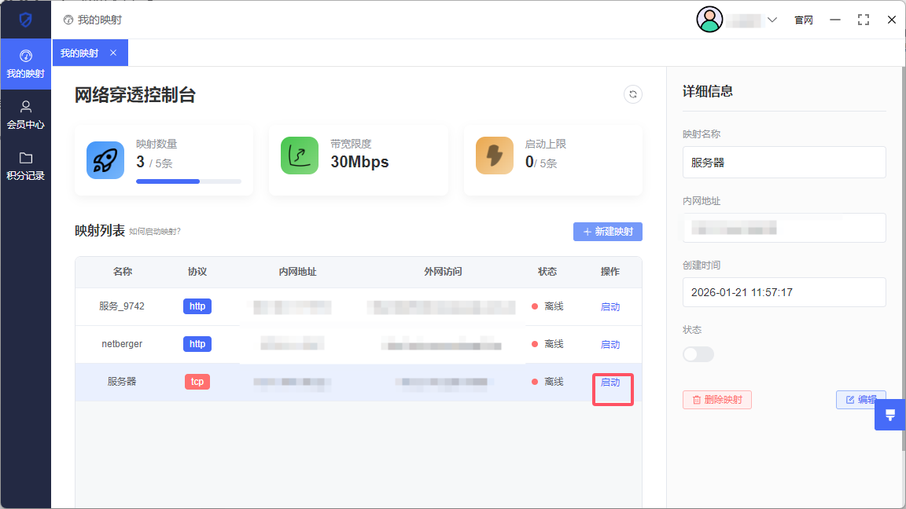Open 积分记录 in the sidebar
The image size is (906, 509).
[x=26, y=166]
